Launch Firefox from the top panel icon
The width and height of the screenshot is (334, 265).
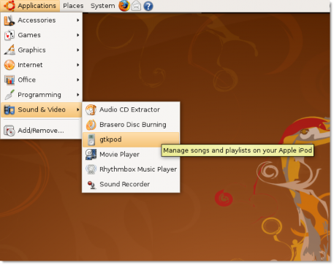[124, 6]
